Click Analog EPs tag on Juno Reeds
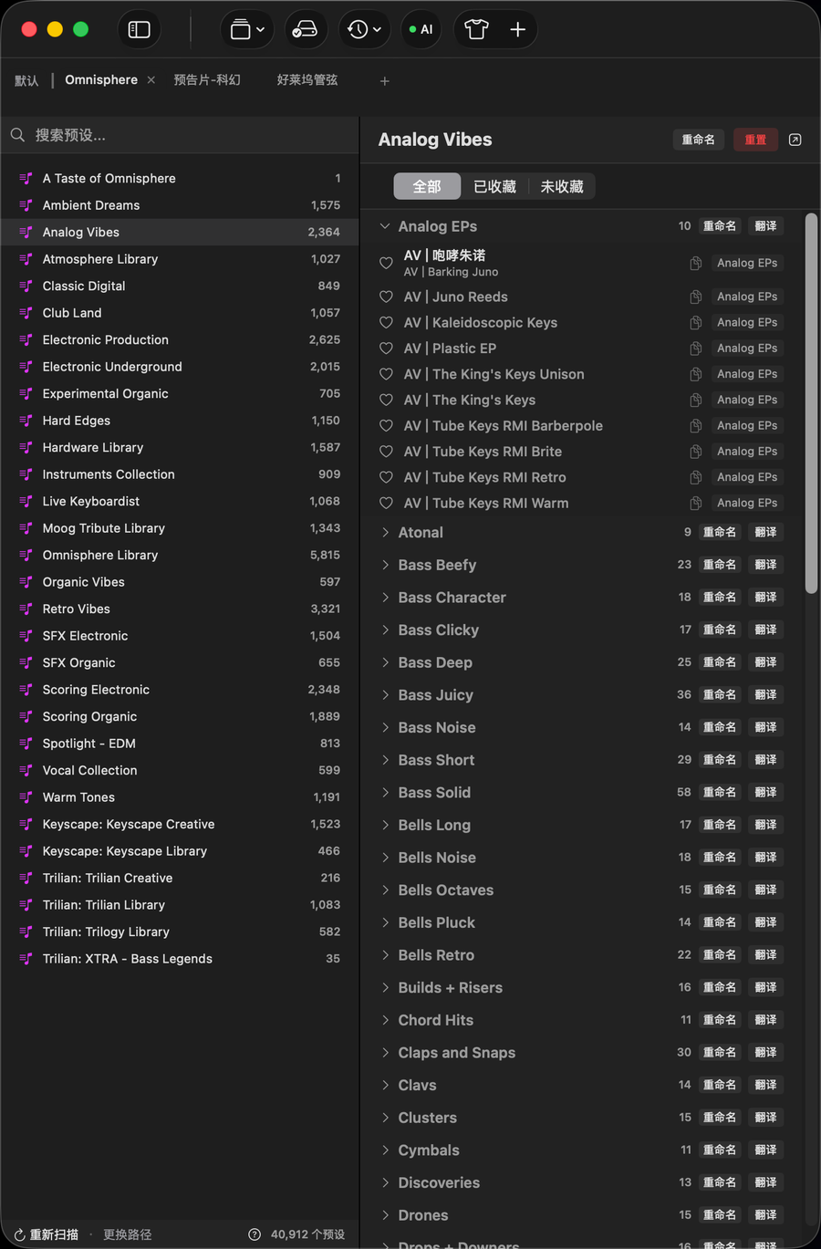 click(x=747, y=297)
